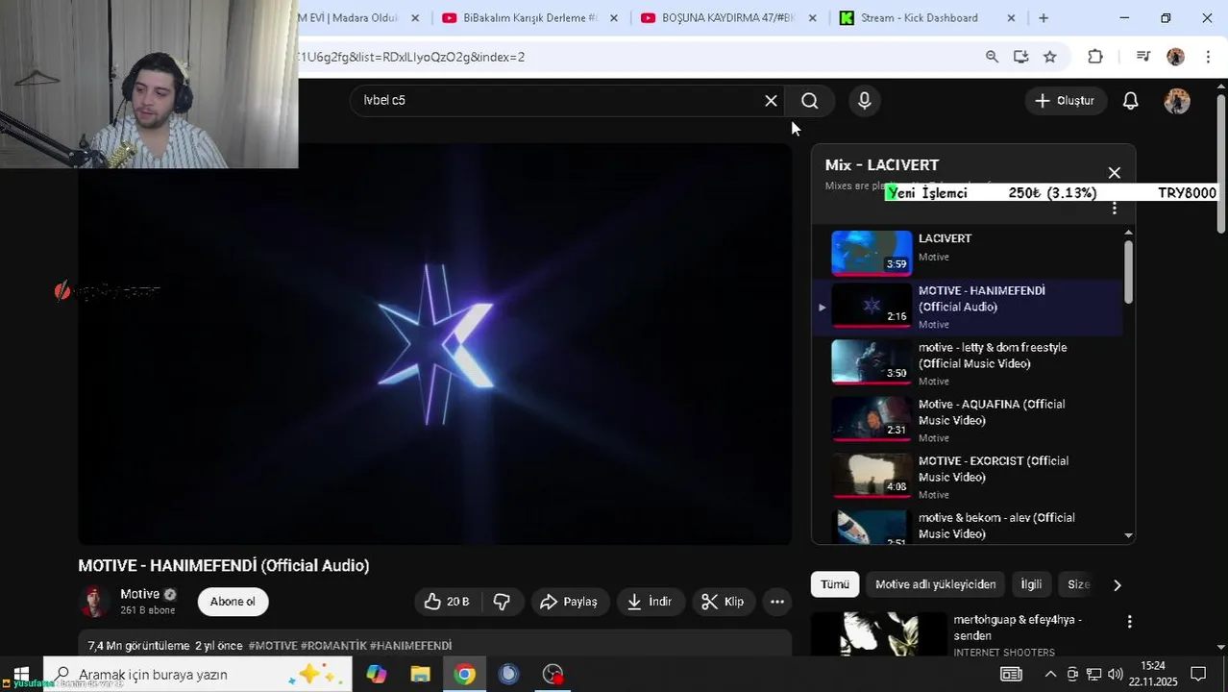Open the Windows Start menu
1228x692 pixels.
pos(21,674)
